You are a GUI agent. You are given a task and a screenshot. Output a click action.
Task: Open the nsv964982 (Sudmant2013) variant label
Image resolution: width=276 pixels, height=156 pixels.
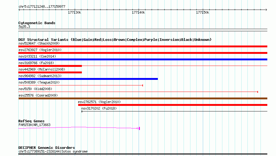pyautogui.click(x=40, y=76)
